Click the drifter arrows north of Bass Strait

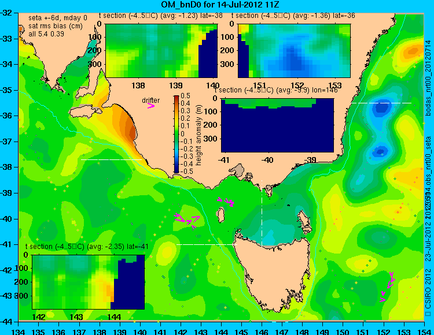click(226, 202)
